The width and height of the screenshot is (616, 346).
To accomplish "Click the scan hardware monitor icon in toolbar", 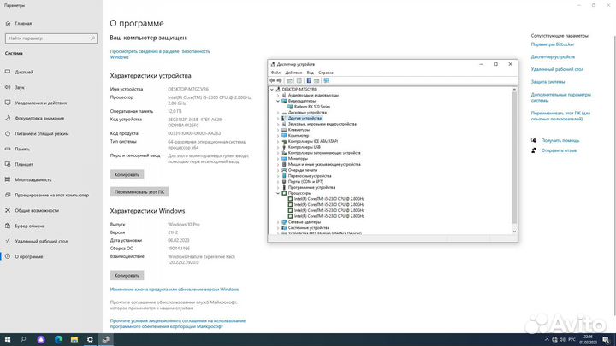I will point(326,80).
